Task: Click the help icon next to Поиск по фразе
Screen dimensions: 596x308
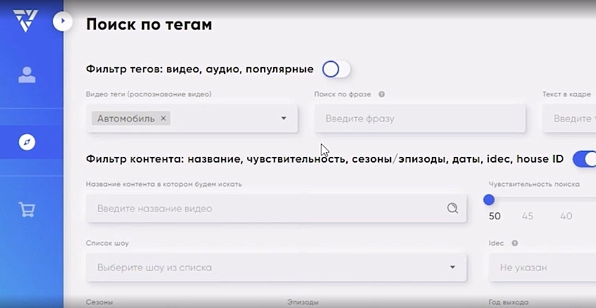Action: pyautogui.click(x=382, y=94)
